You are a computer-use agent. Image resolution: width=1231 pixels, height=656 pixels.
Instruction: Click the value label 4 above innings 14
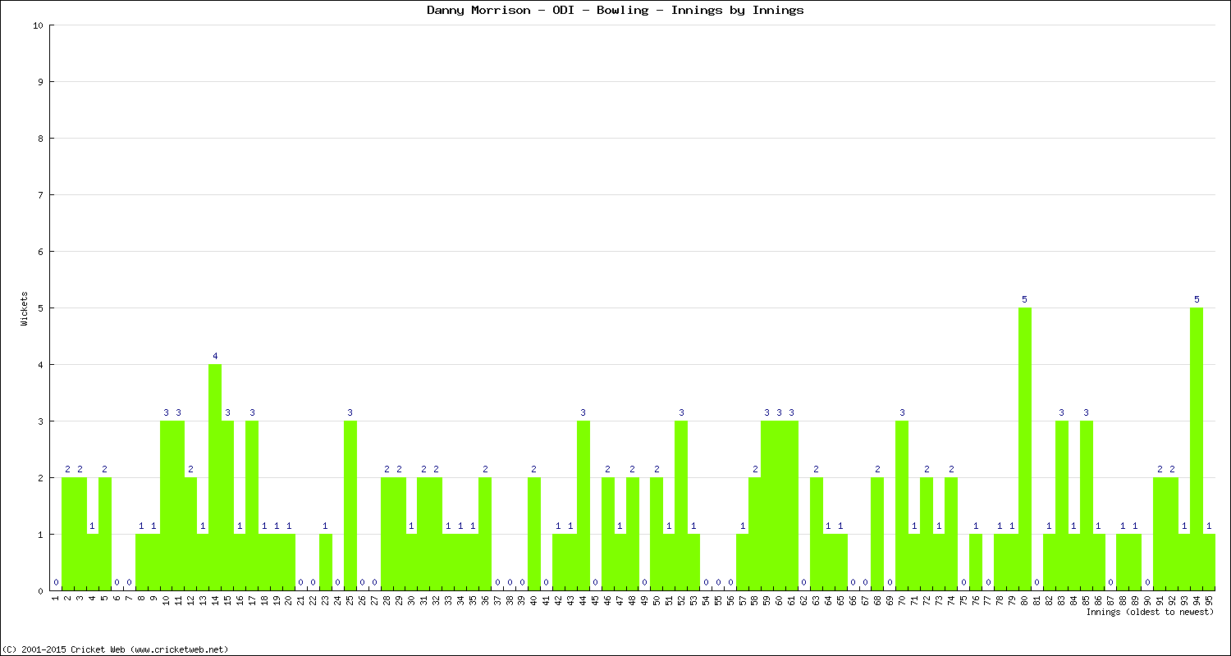point(215,356)
